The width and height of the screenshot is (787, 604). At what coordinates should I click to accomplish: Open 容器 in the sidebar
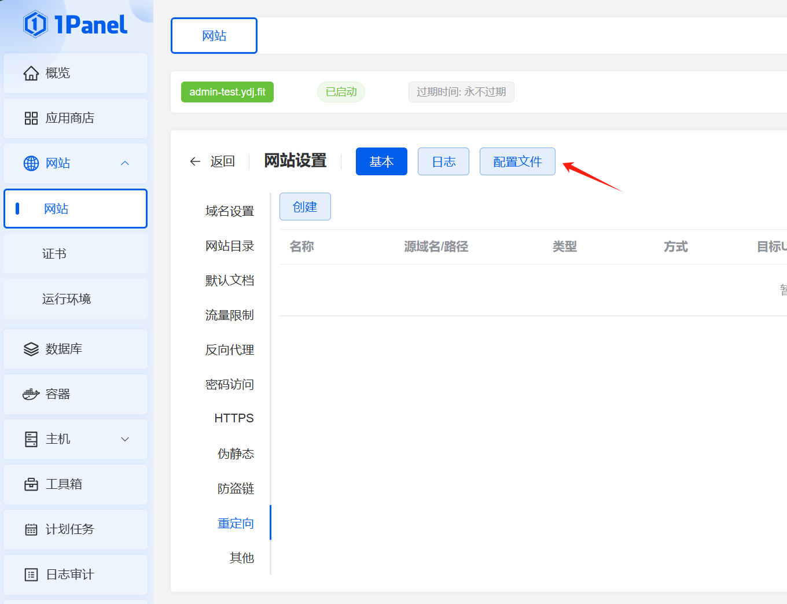[x=75, y=394]
